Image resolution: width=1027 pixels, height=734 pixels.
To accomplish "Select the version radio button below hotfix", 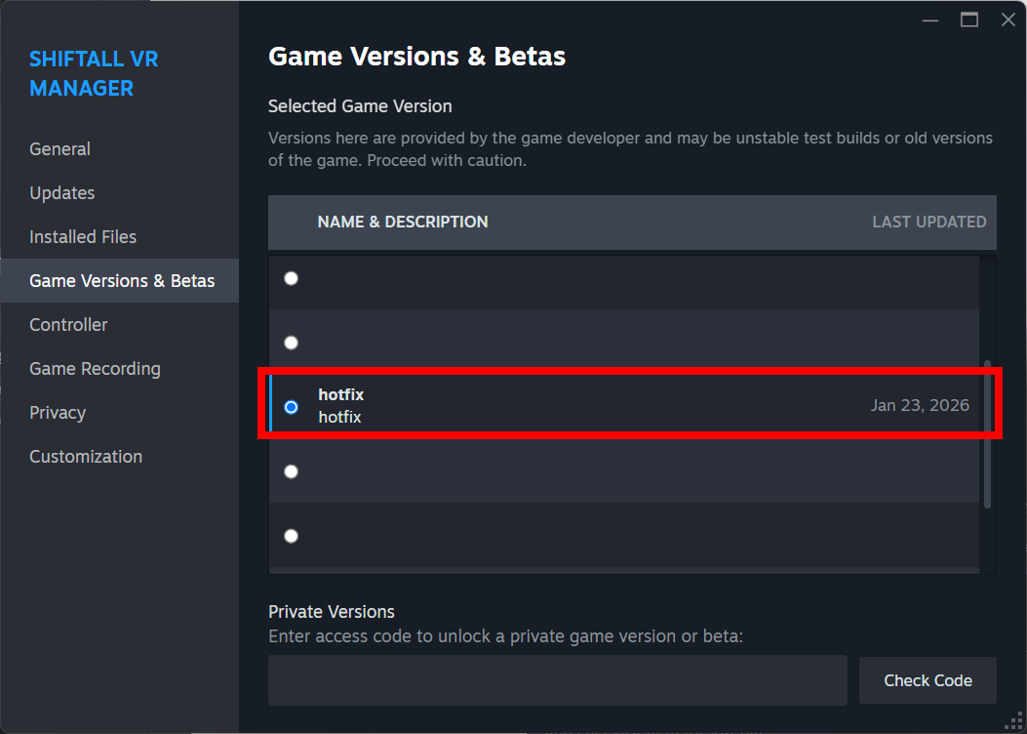I will [x=291, y=471].
